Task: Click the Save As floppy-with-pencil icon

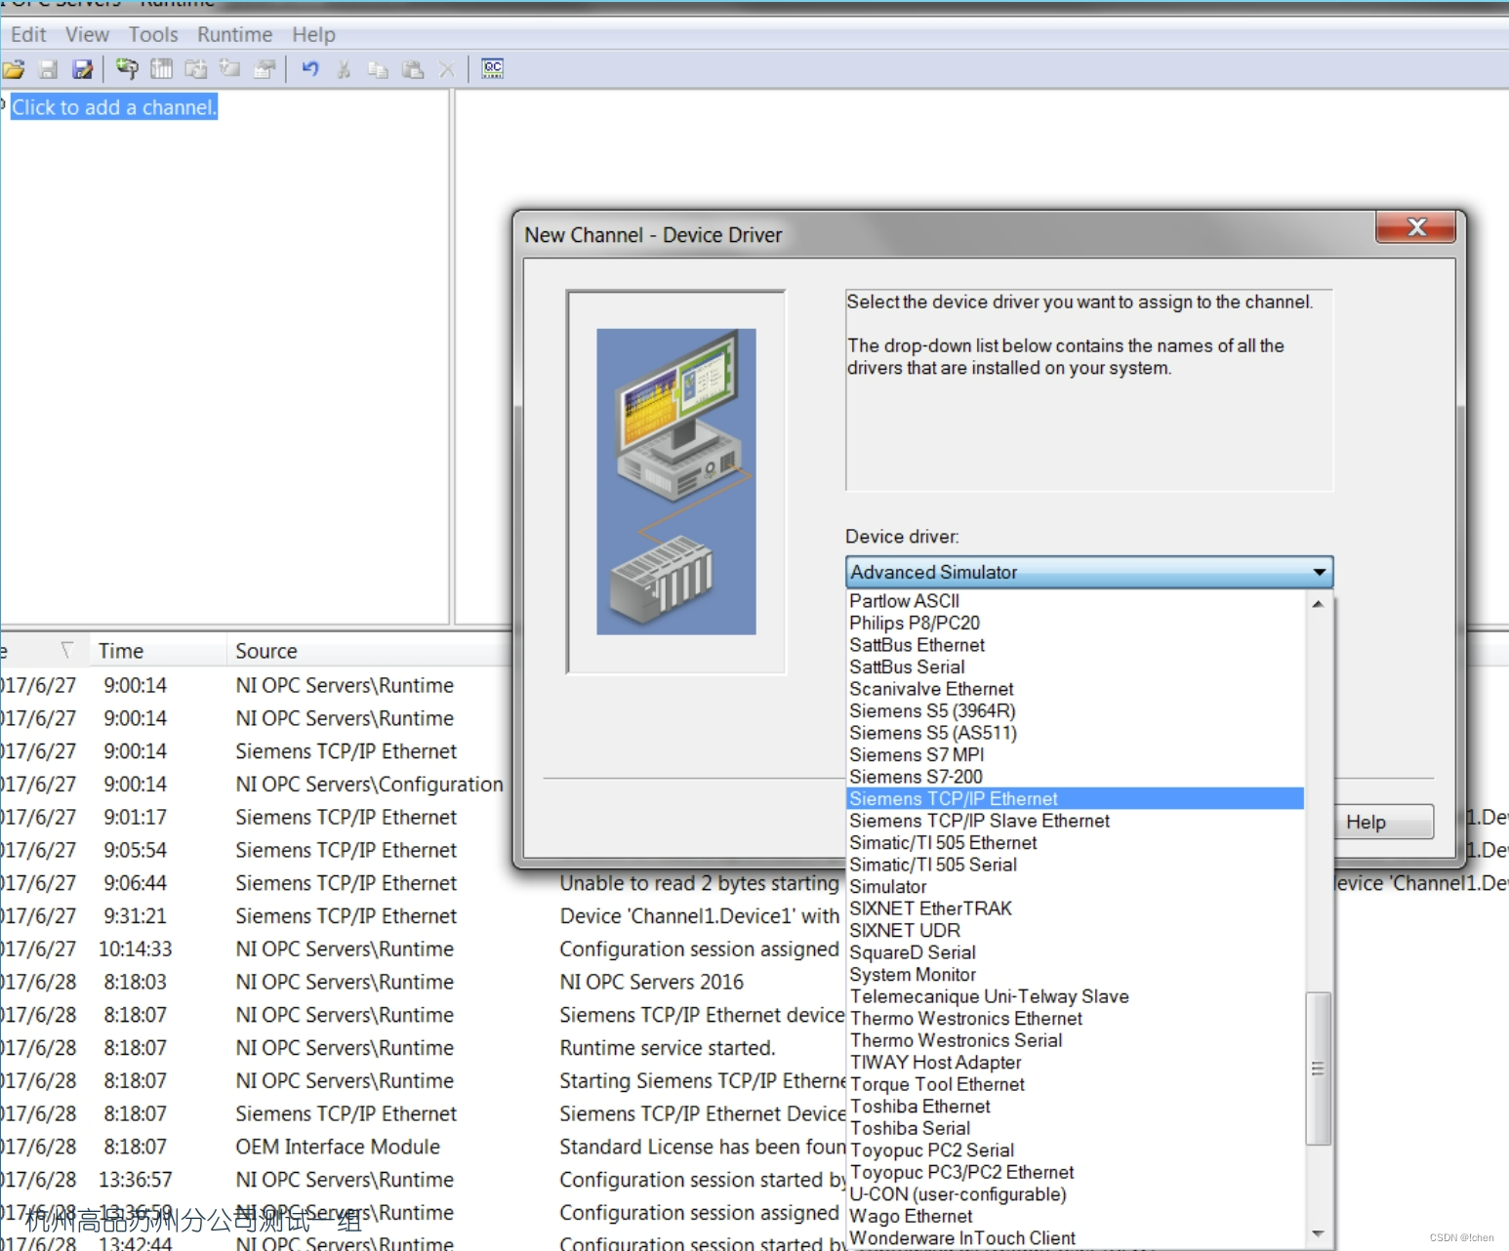Action: coord(83,69)
